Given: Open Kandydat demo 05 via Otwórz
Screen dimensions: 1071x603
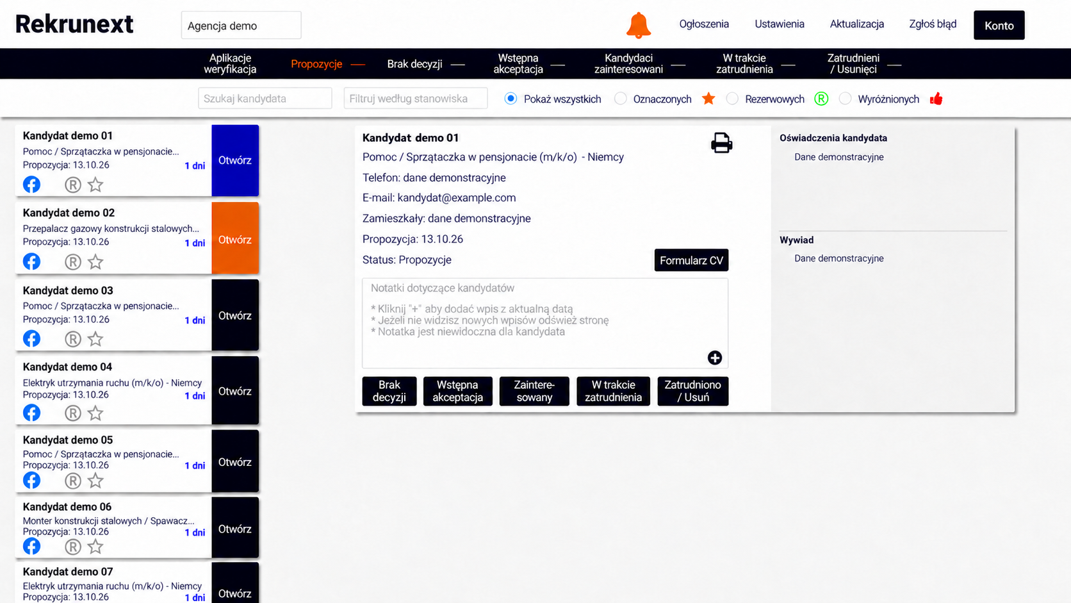Looking at the screenshot, I should pyautogui.click(x=235, y=462).
